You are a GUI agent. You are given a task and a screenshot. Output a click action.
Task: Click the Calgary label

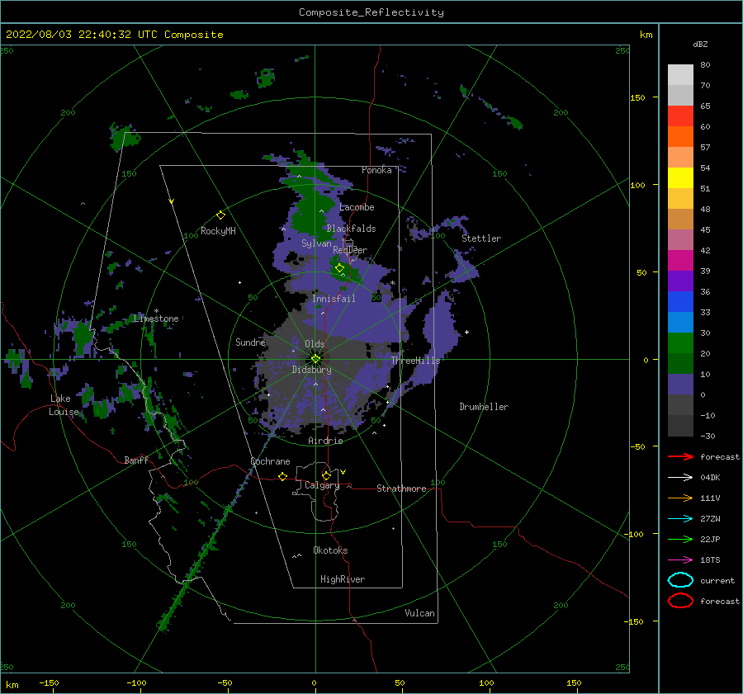pos(322,485)
